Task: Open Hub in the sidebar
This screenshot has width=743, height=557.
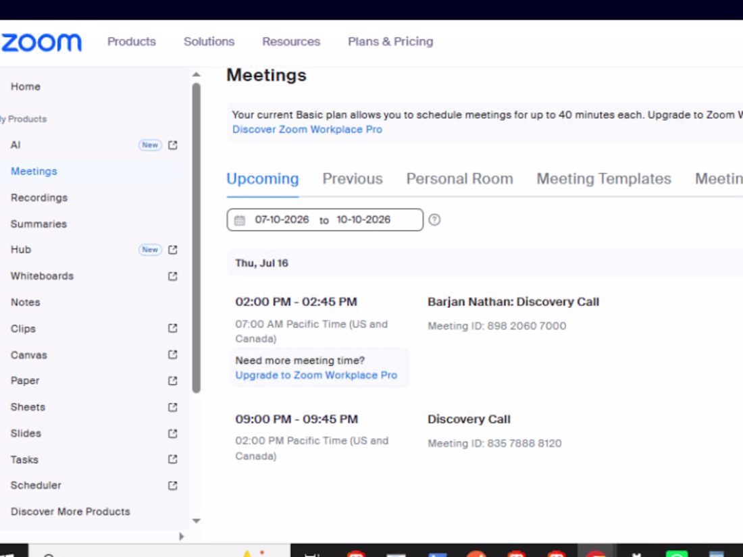Action: point(21,250)
